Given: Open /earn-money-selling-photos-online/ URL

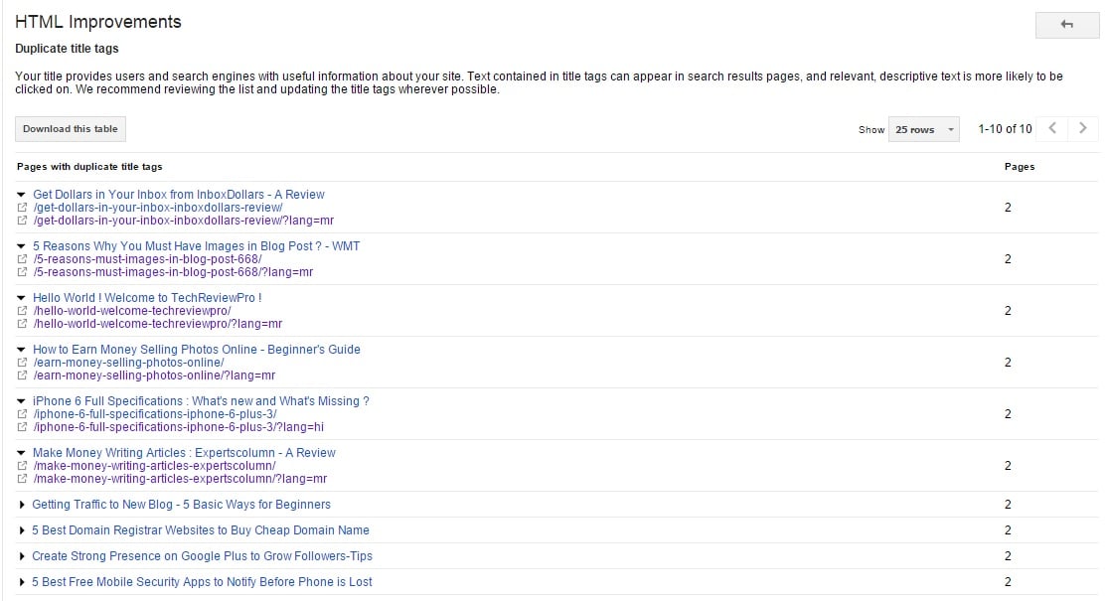Looking at the screenshot, I should coord(128,362).
